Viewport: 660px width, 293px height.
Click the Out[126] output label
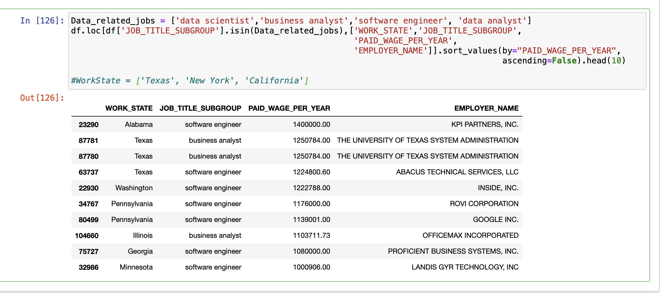click(x=41, y=98)
